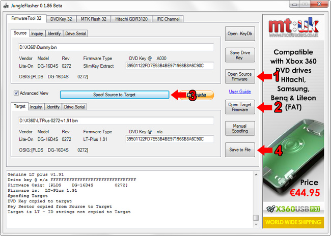Click Open Source Firmware button
This screenshot has width=331, height=236.
coord(240,76)
